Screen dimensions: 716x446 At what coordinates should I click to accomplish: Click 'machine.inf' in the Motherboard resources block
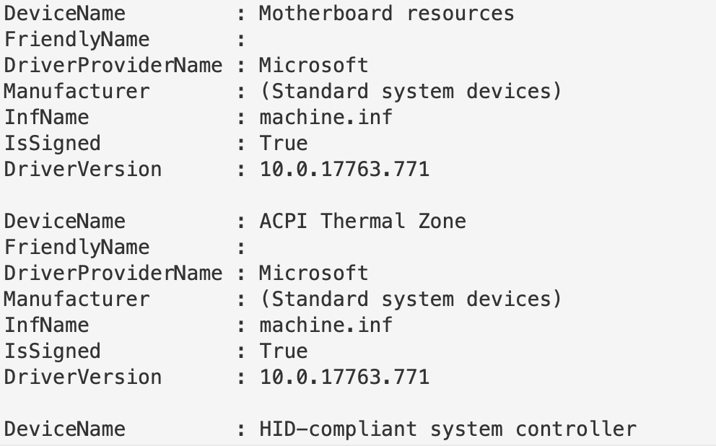[326, 118]
